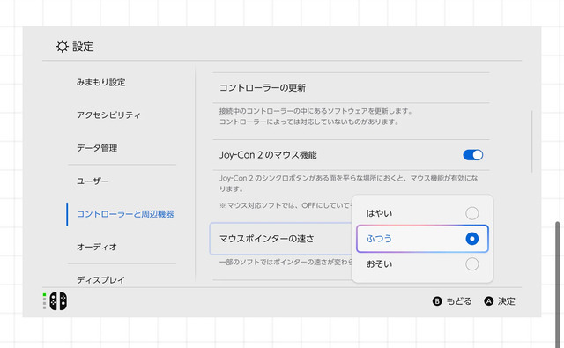Click the Joy-Con controller icon at bottom left
564x348 pixels.
[58, 301]
